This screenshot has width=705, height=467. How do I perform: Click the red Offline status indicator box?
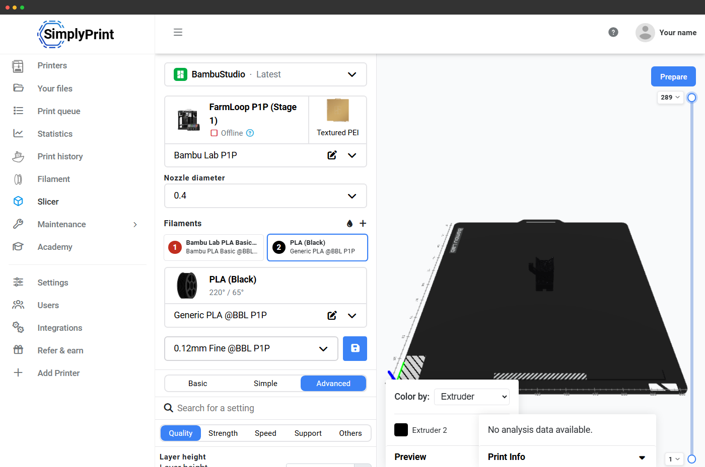(x=214, y=133)
